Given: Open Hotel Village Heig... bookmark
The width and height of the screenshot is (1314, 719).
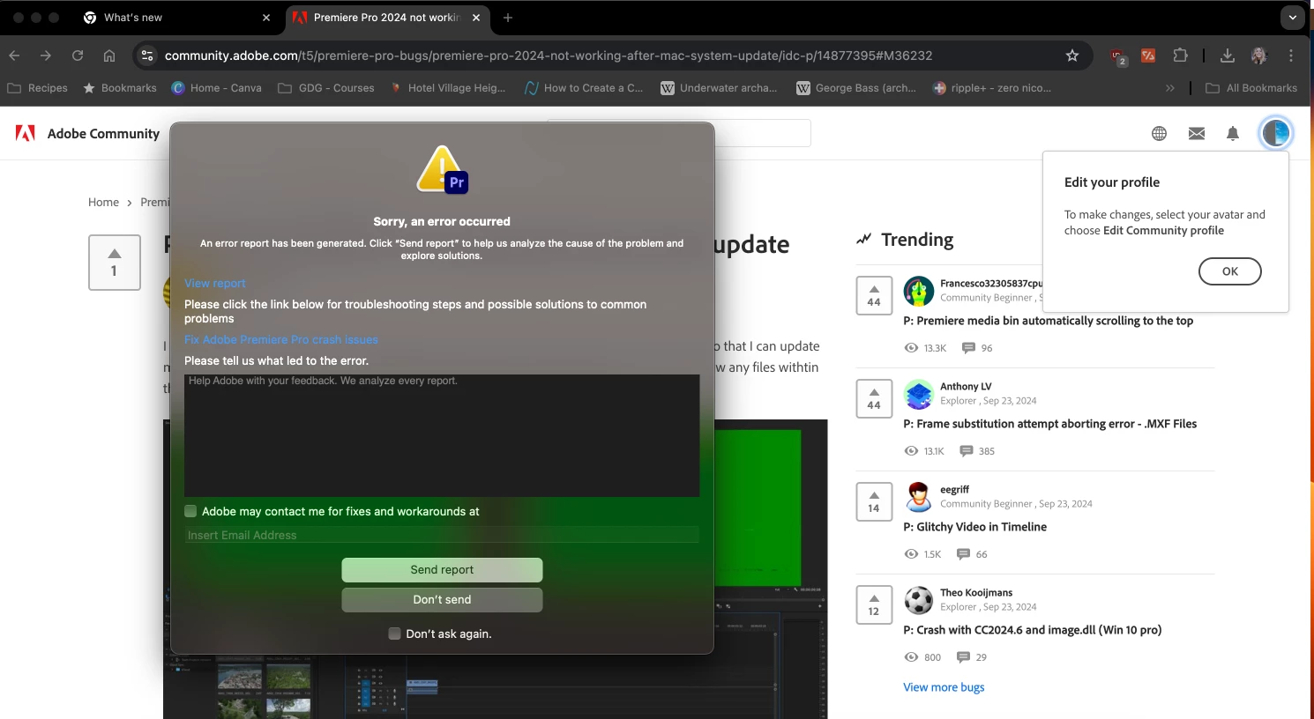Looking at the screenshot, I should point(448,88).
